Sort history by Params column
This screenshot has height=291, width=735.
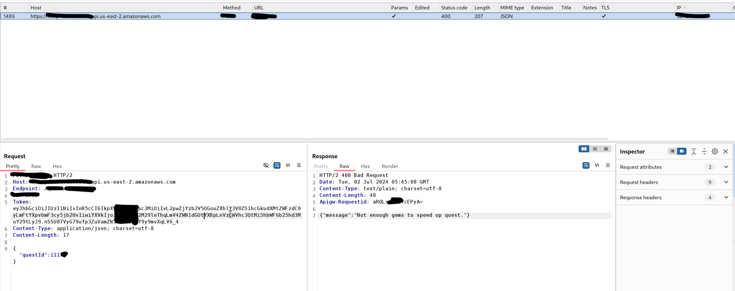pos(401,7)
